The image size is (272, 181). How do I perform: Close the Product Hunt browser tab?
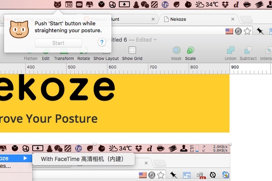153,19
